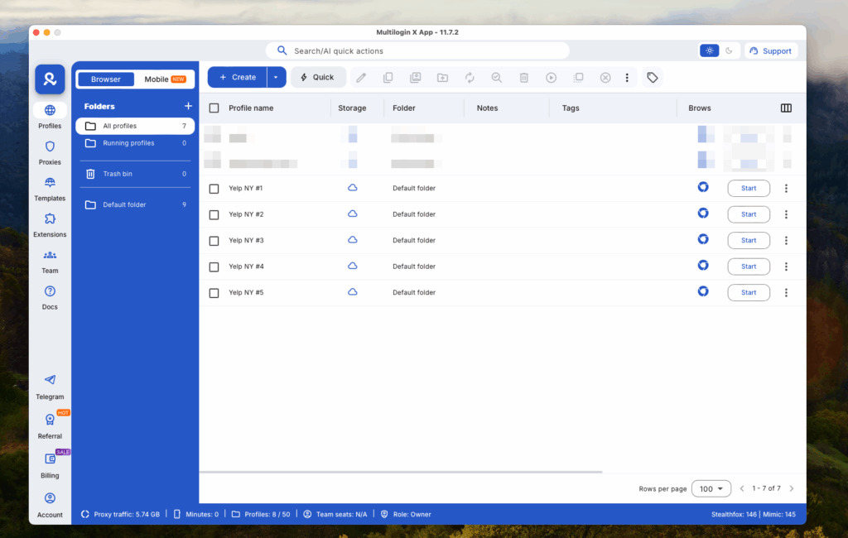Open the three-dot menu for Yelp NY #2

pos(786,214)
